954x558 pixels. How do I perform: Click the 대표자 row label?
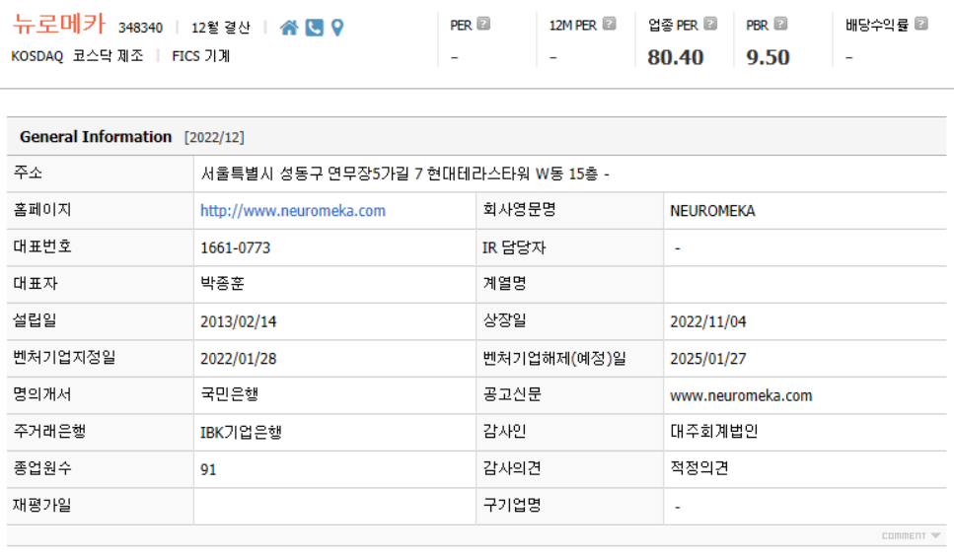point(36,283)
